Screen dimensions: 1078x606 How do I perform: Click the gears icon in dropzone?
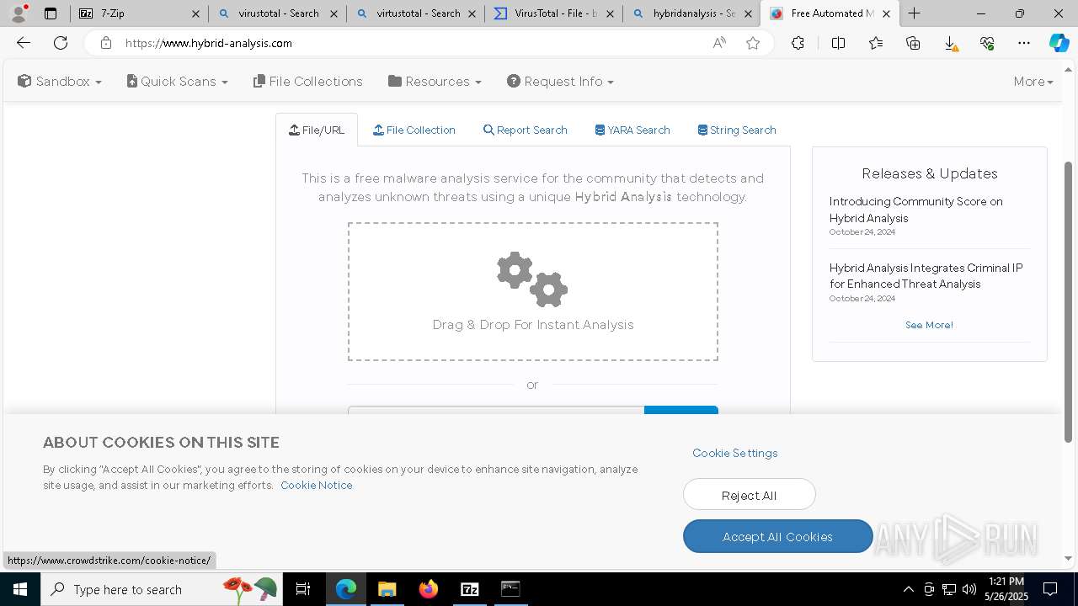click(532, 279)
